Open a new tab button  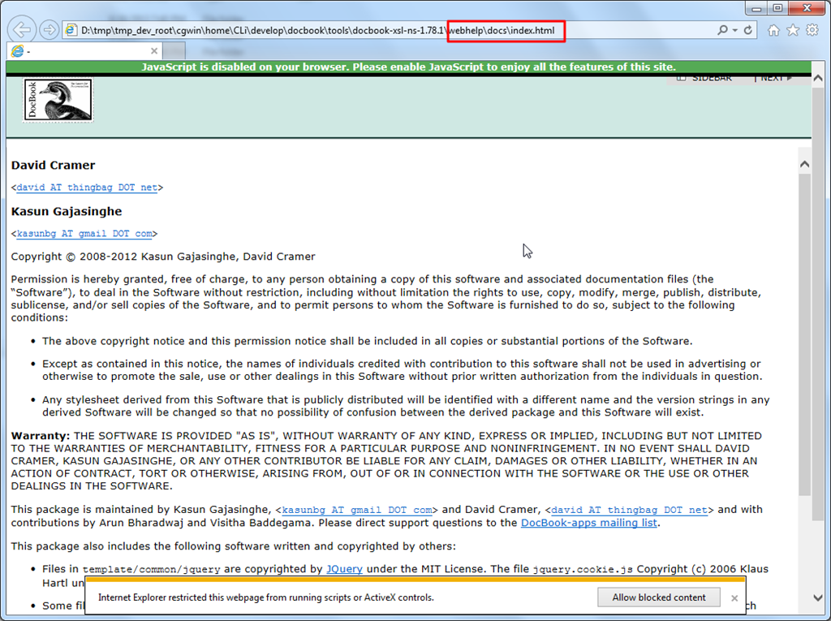(174, 51)
